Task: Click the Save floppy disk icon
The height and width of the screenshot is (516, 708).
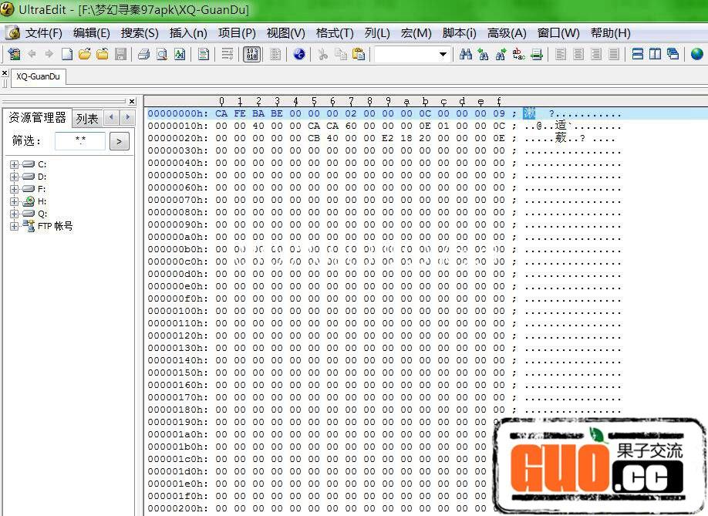Action: pos(120,54)
